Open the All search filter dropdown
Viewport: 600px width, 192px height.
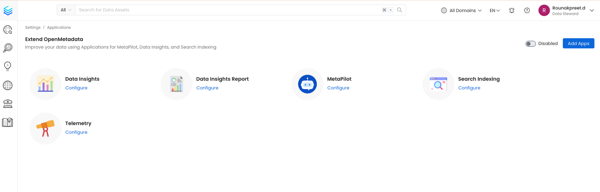(66, 10)
